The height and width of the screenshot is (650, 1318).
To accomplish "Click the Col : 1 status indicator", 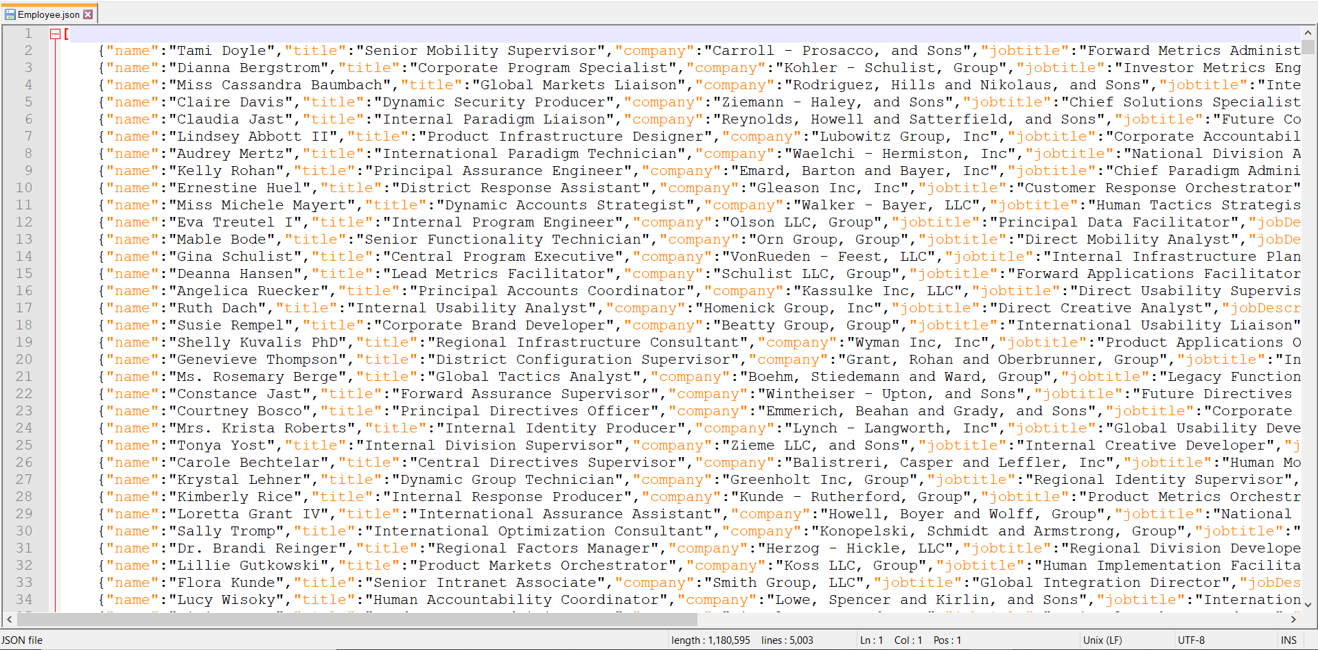I will [x=908, y=640].
